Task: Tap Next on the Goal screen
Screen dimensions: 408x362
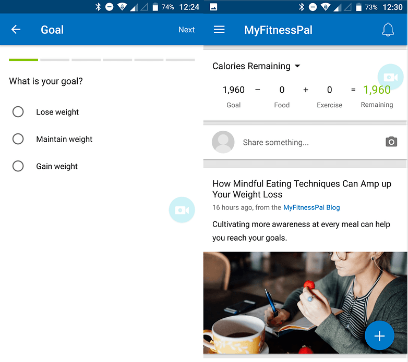Action: [x=187, y=30]
